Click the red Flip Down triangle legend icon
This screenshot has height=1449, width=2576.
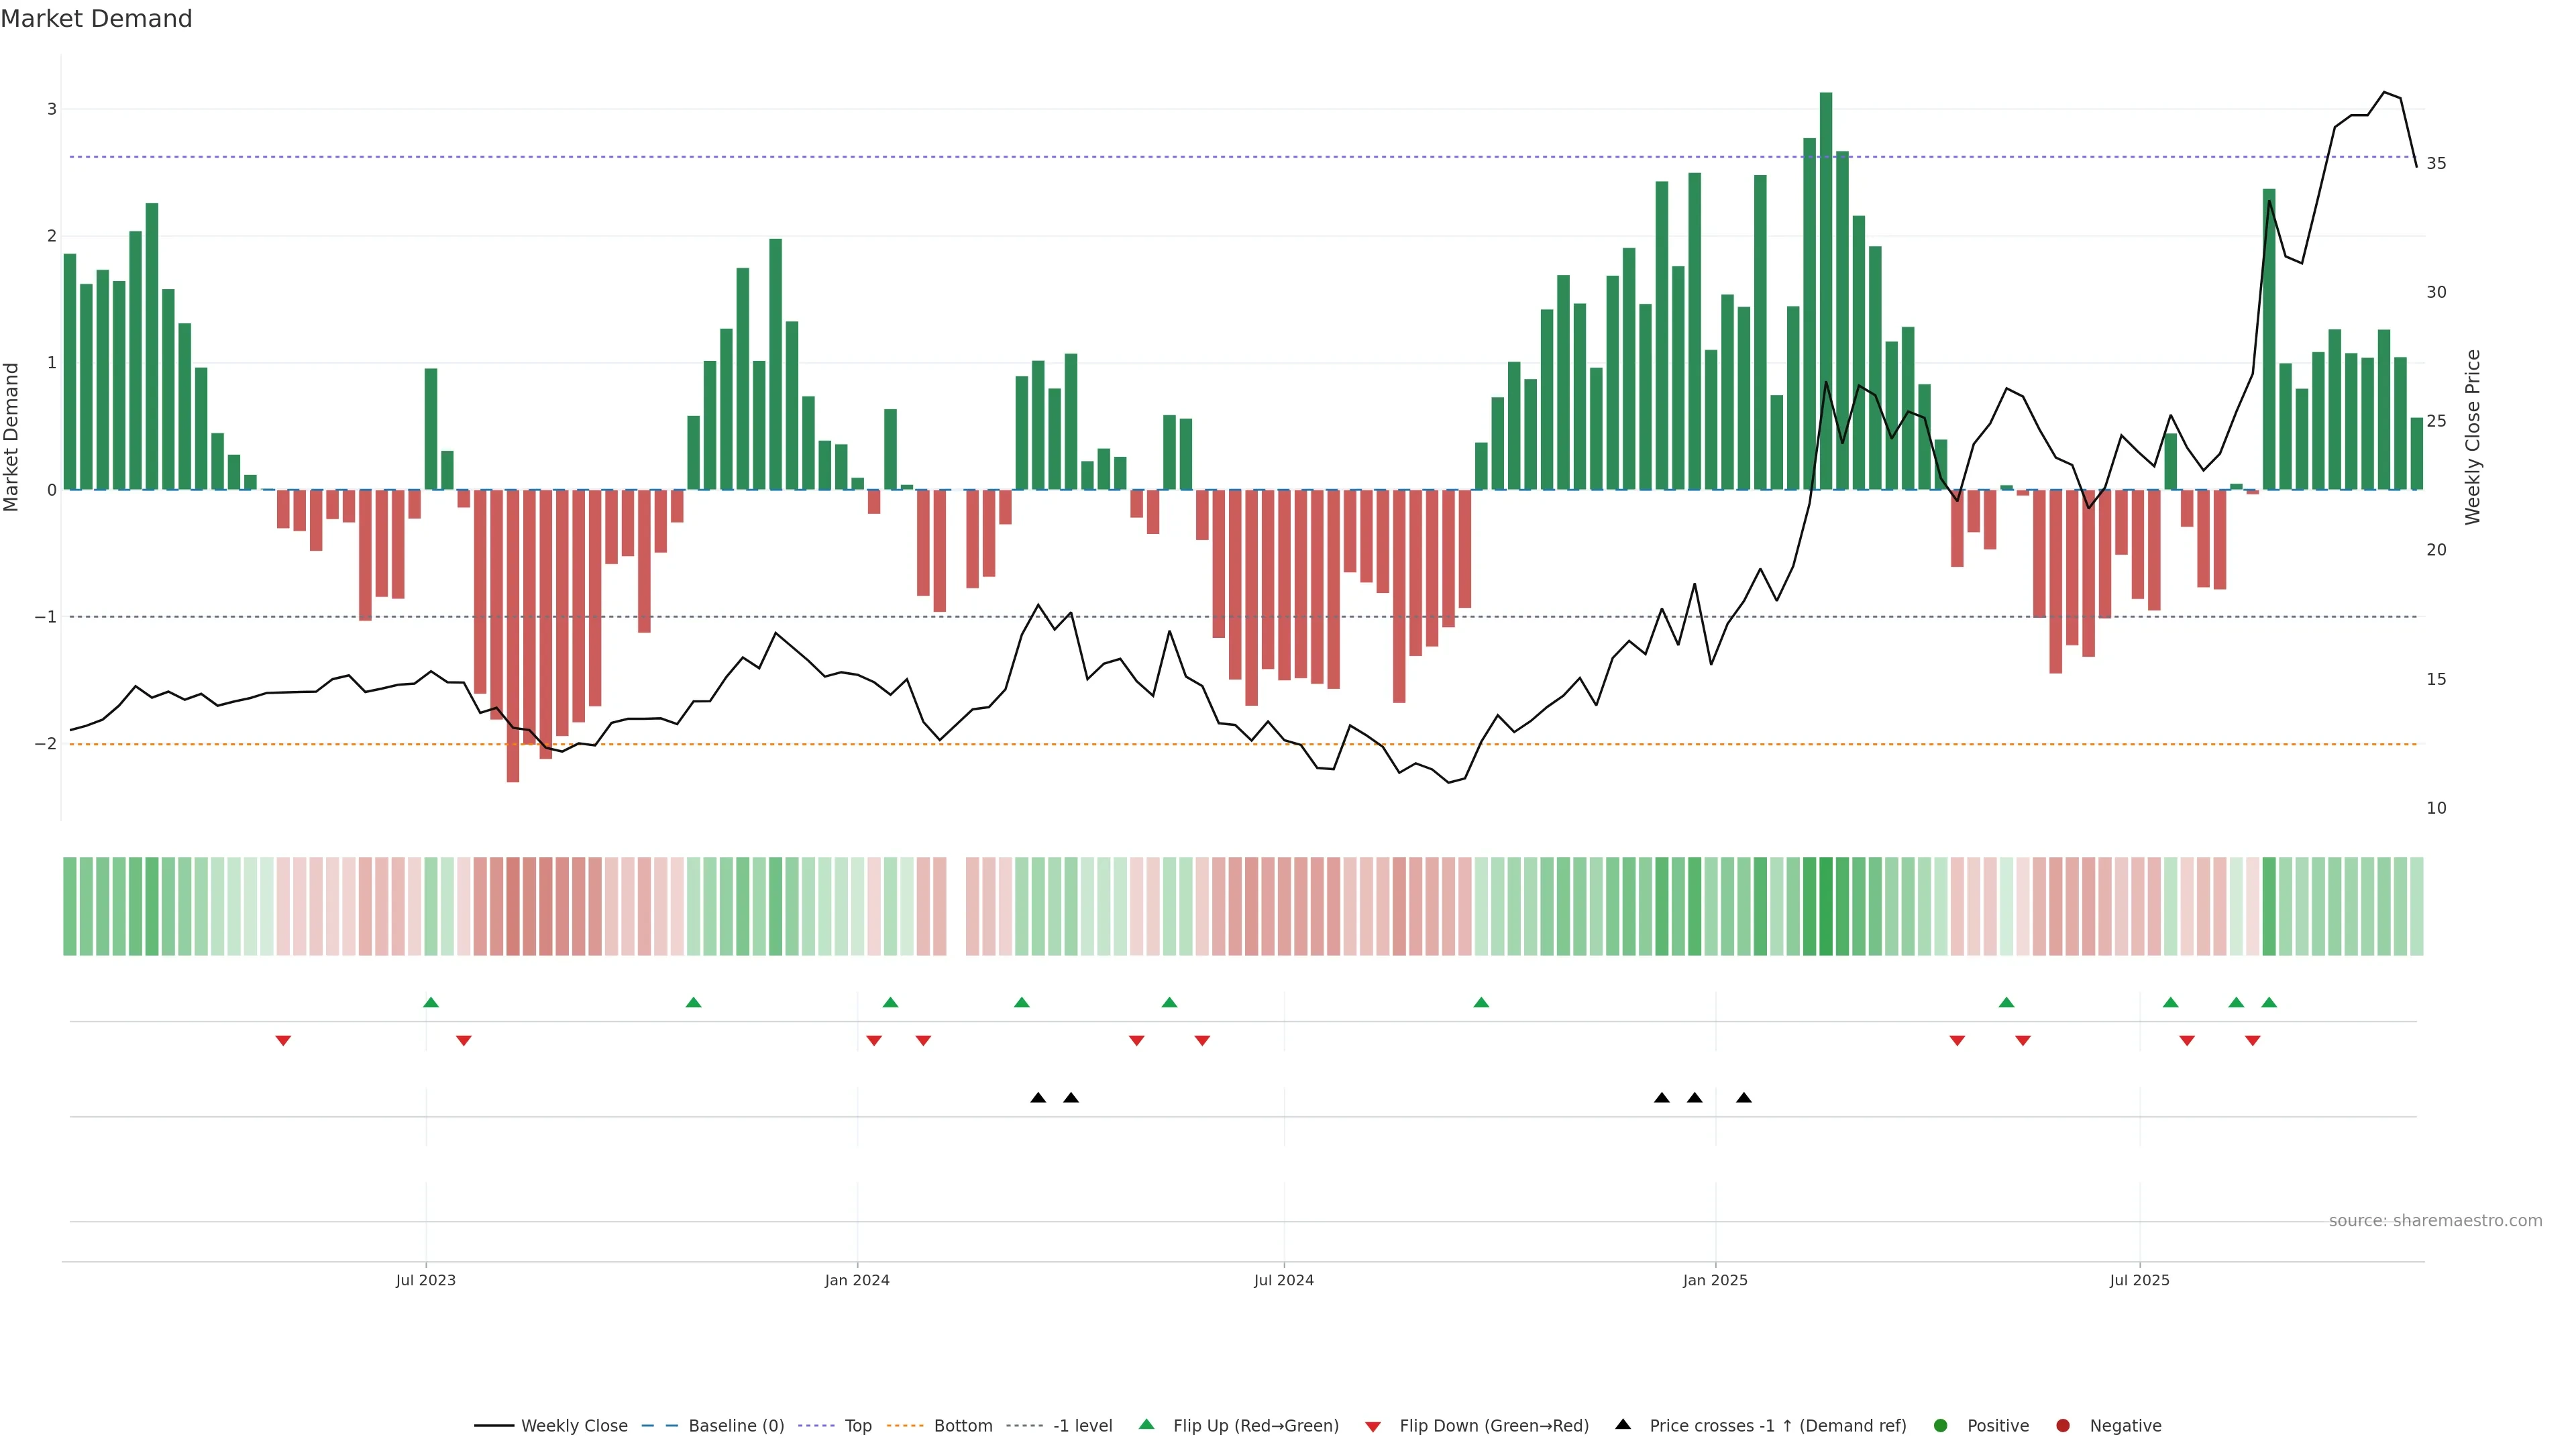click(1373, 1426)
